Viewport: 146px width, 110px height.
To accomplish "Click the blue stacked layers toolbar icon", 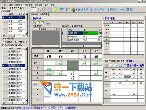I will [x=62, y=9].
